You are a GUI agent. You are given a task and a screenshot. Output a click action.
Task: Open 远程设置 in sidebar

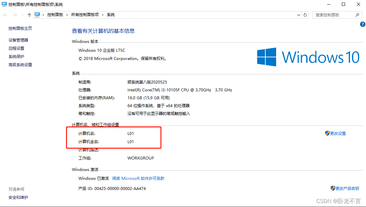click(16, 48)
